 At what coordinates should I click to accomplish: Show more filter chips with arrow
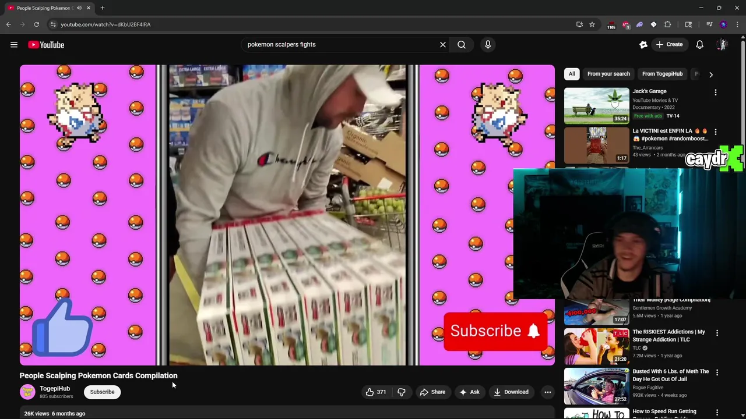[x=711, y=74]
